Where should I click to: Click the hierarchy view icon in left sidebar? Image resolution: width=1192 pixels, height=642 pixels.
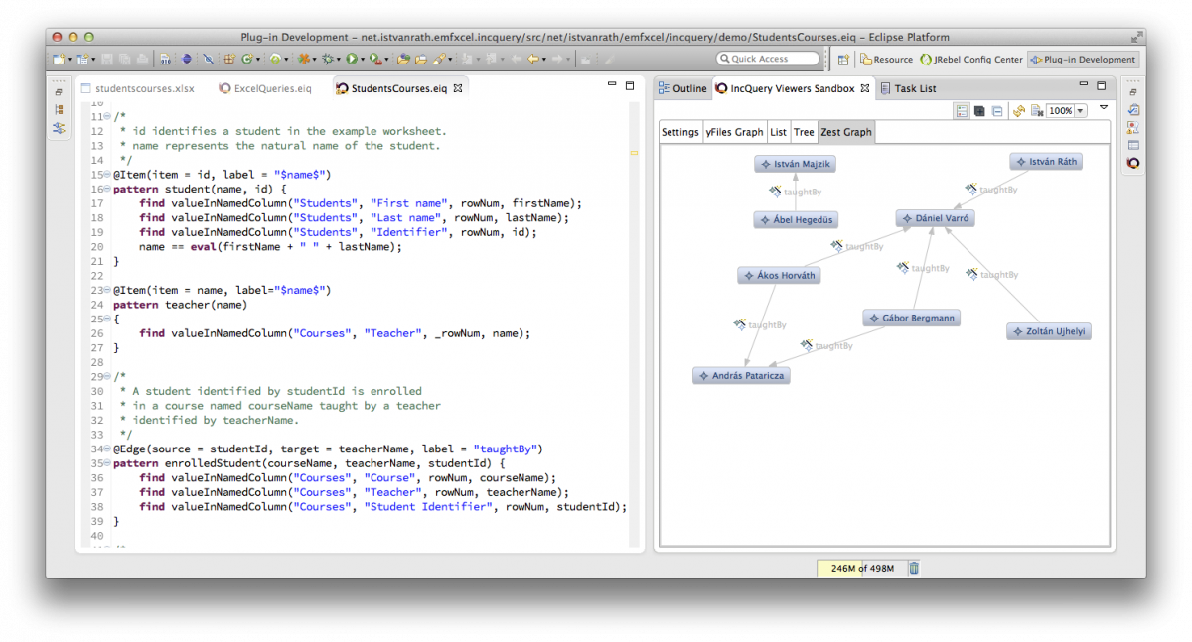pos(60,109)
